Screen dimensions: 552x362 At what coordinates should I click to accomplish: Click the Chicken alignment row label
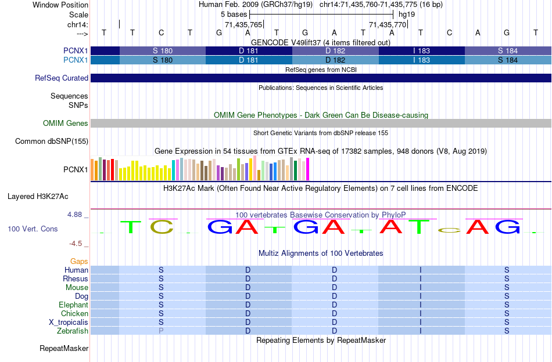point(74,313)
